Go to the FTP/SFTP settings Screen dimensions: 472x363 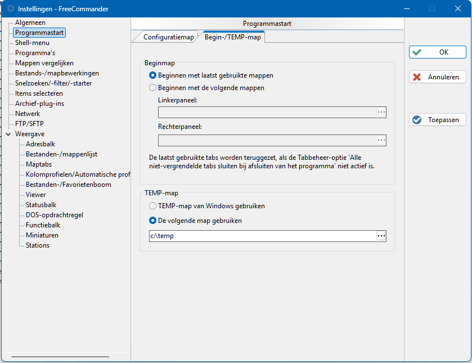(x=29, y=124)
